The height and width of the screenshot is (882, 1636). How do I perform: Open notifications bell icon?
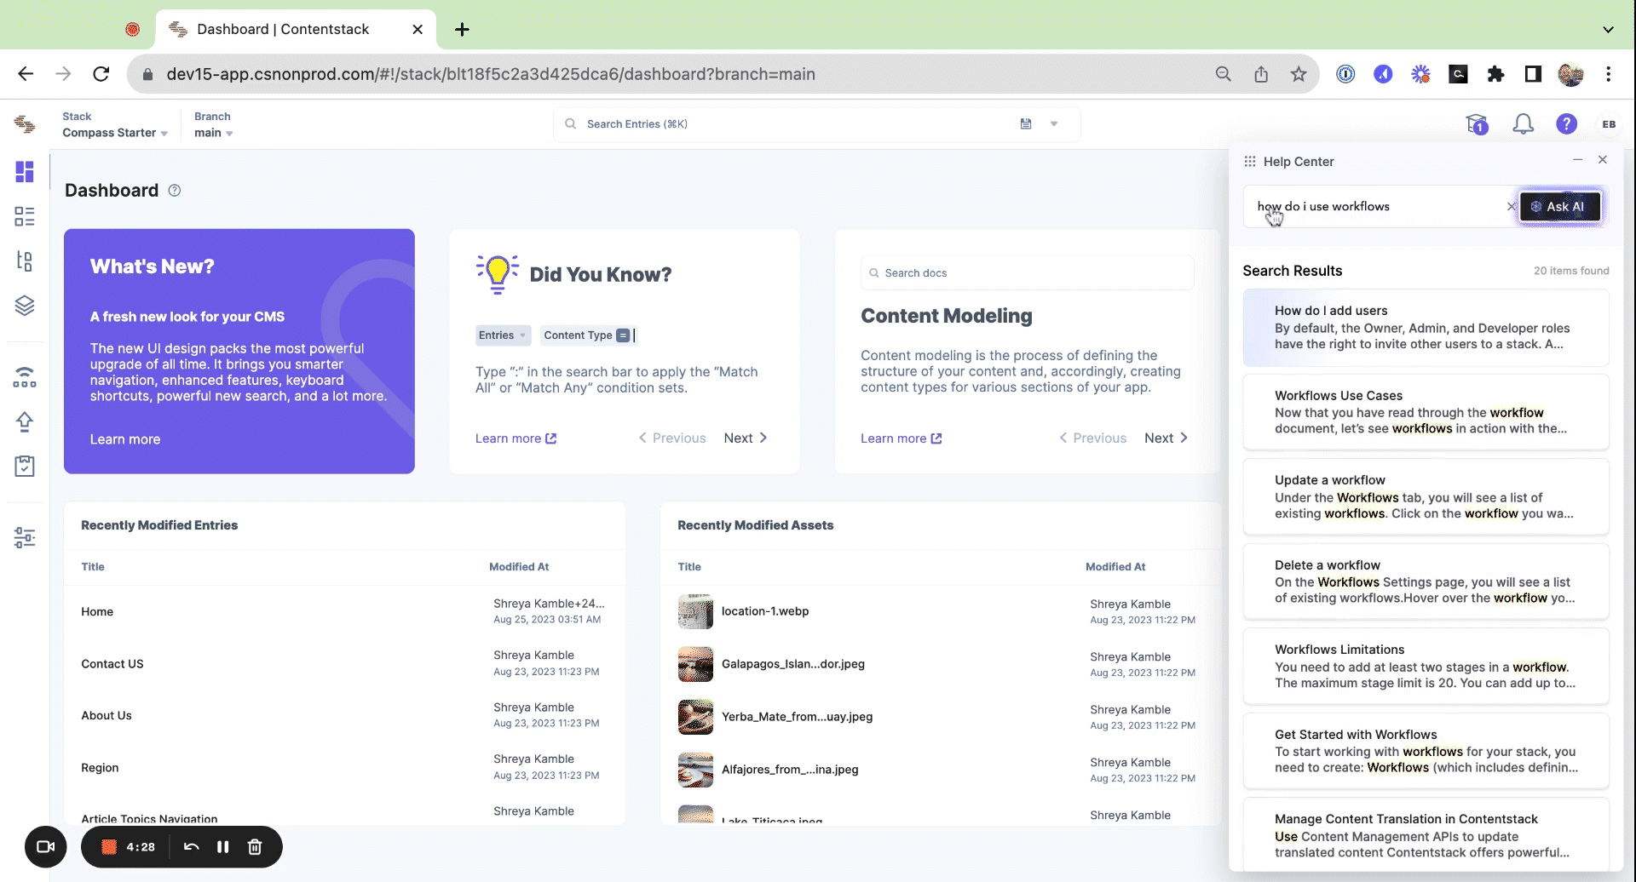[x=1523, y=124]
